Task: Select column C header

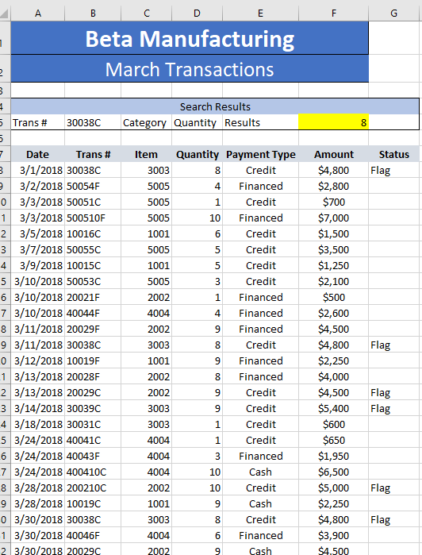Action: [x=147, y=13]
